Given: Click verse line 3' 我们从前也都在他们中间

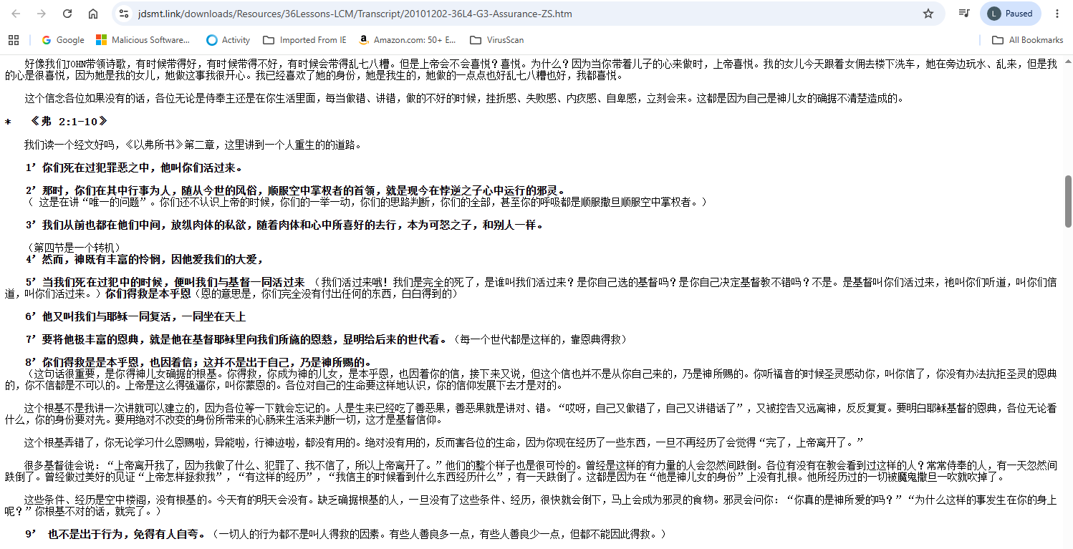Looking at the screenshot, I should [284, 225].
